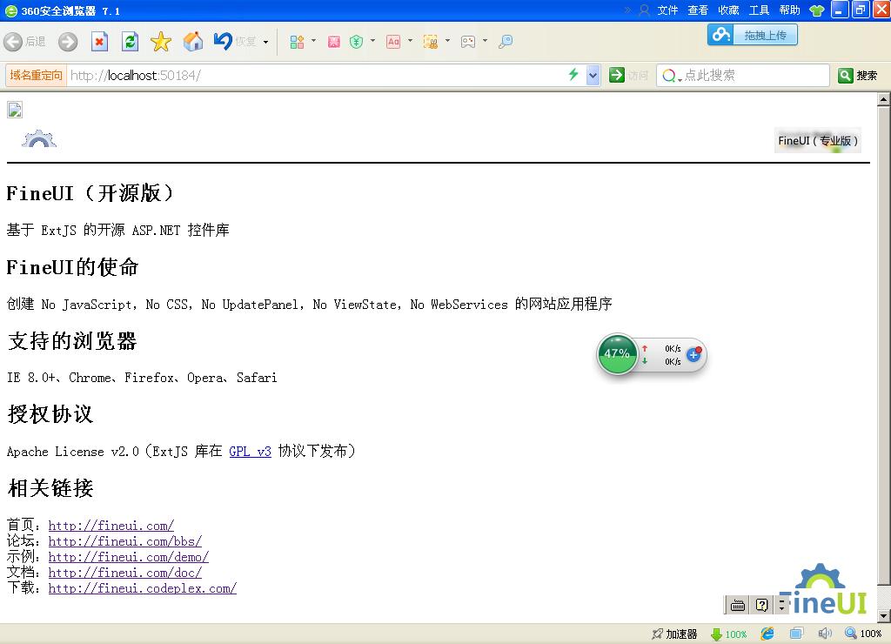Screen dimensions: 891x644
Task: Expand the Aa translate dropdown arrow
Action: click(x=411, y=41)
